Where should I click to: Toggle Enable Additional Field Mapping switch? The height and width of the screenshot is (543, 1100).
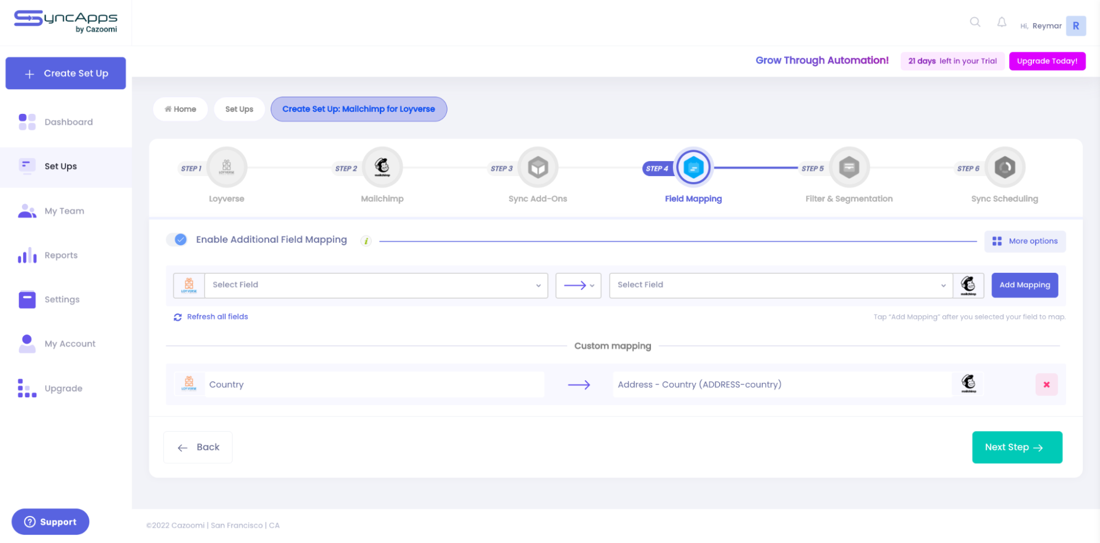point(177,239)
